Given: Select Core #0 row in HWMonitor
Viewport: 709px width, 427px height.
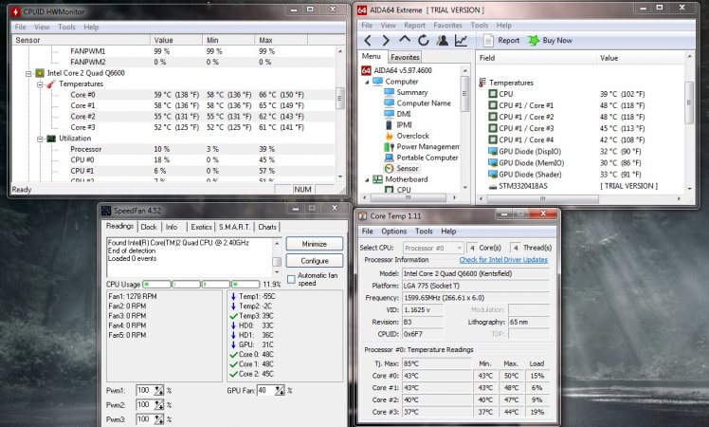Looking at the screenshot, I should (x=174, y=95).
